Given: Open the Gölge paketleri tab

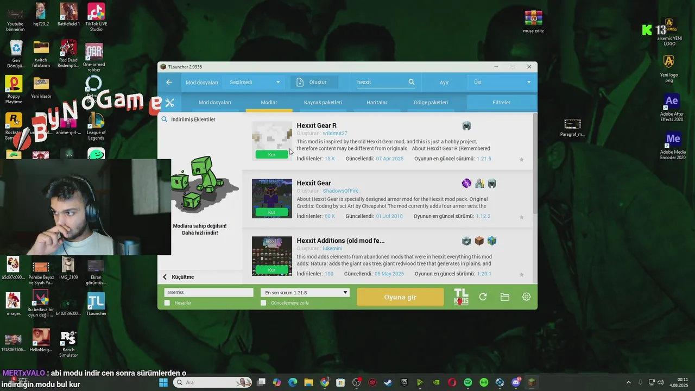Looking at the screenshot, I should coord(431,102).
